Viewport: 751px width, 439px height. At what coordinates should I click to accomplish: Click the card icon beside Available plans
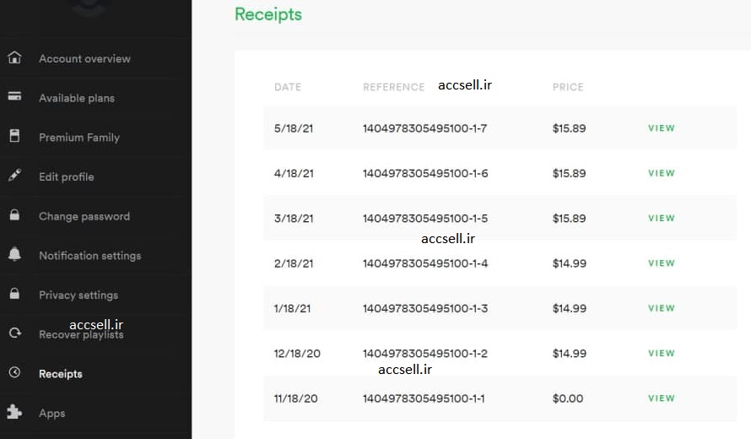point(14,96)
